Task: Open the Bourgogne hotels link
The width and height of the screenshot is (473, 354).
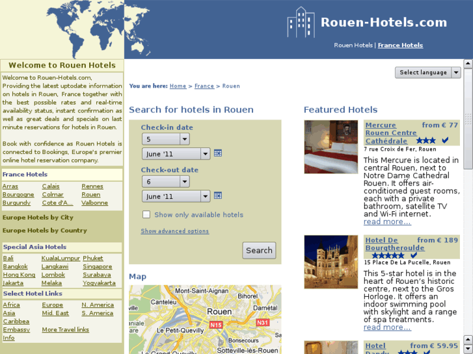Action: point(18,195)
